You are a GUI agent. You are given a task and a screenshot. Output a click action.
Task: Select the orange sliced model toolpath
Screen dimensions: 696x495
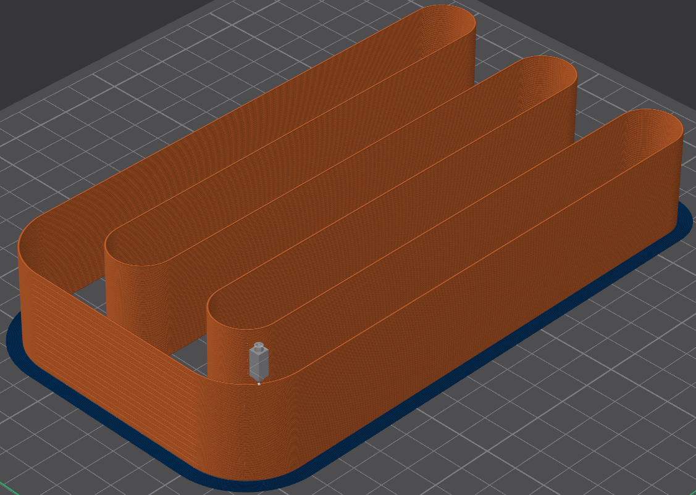click(x=351, y=243)
